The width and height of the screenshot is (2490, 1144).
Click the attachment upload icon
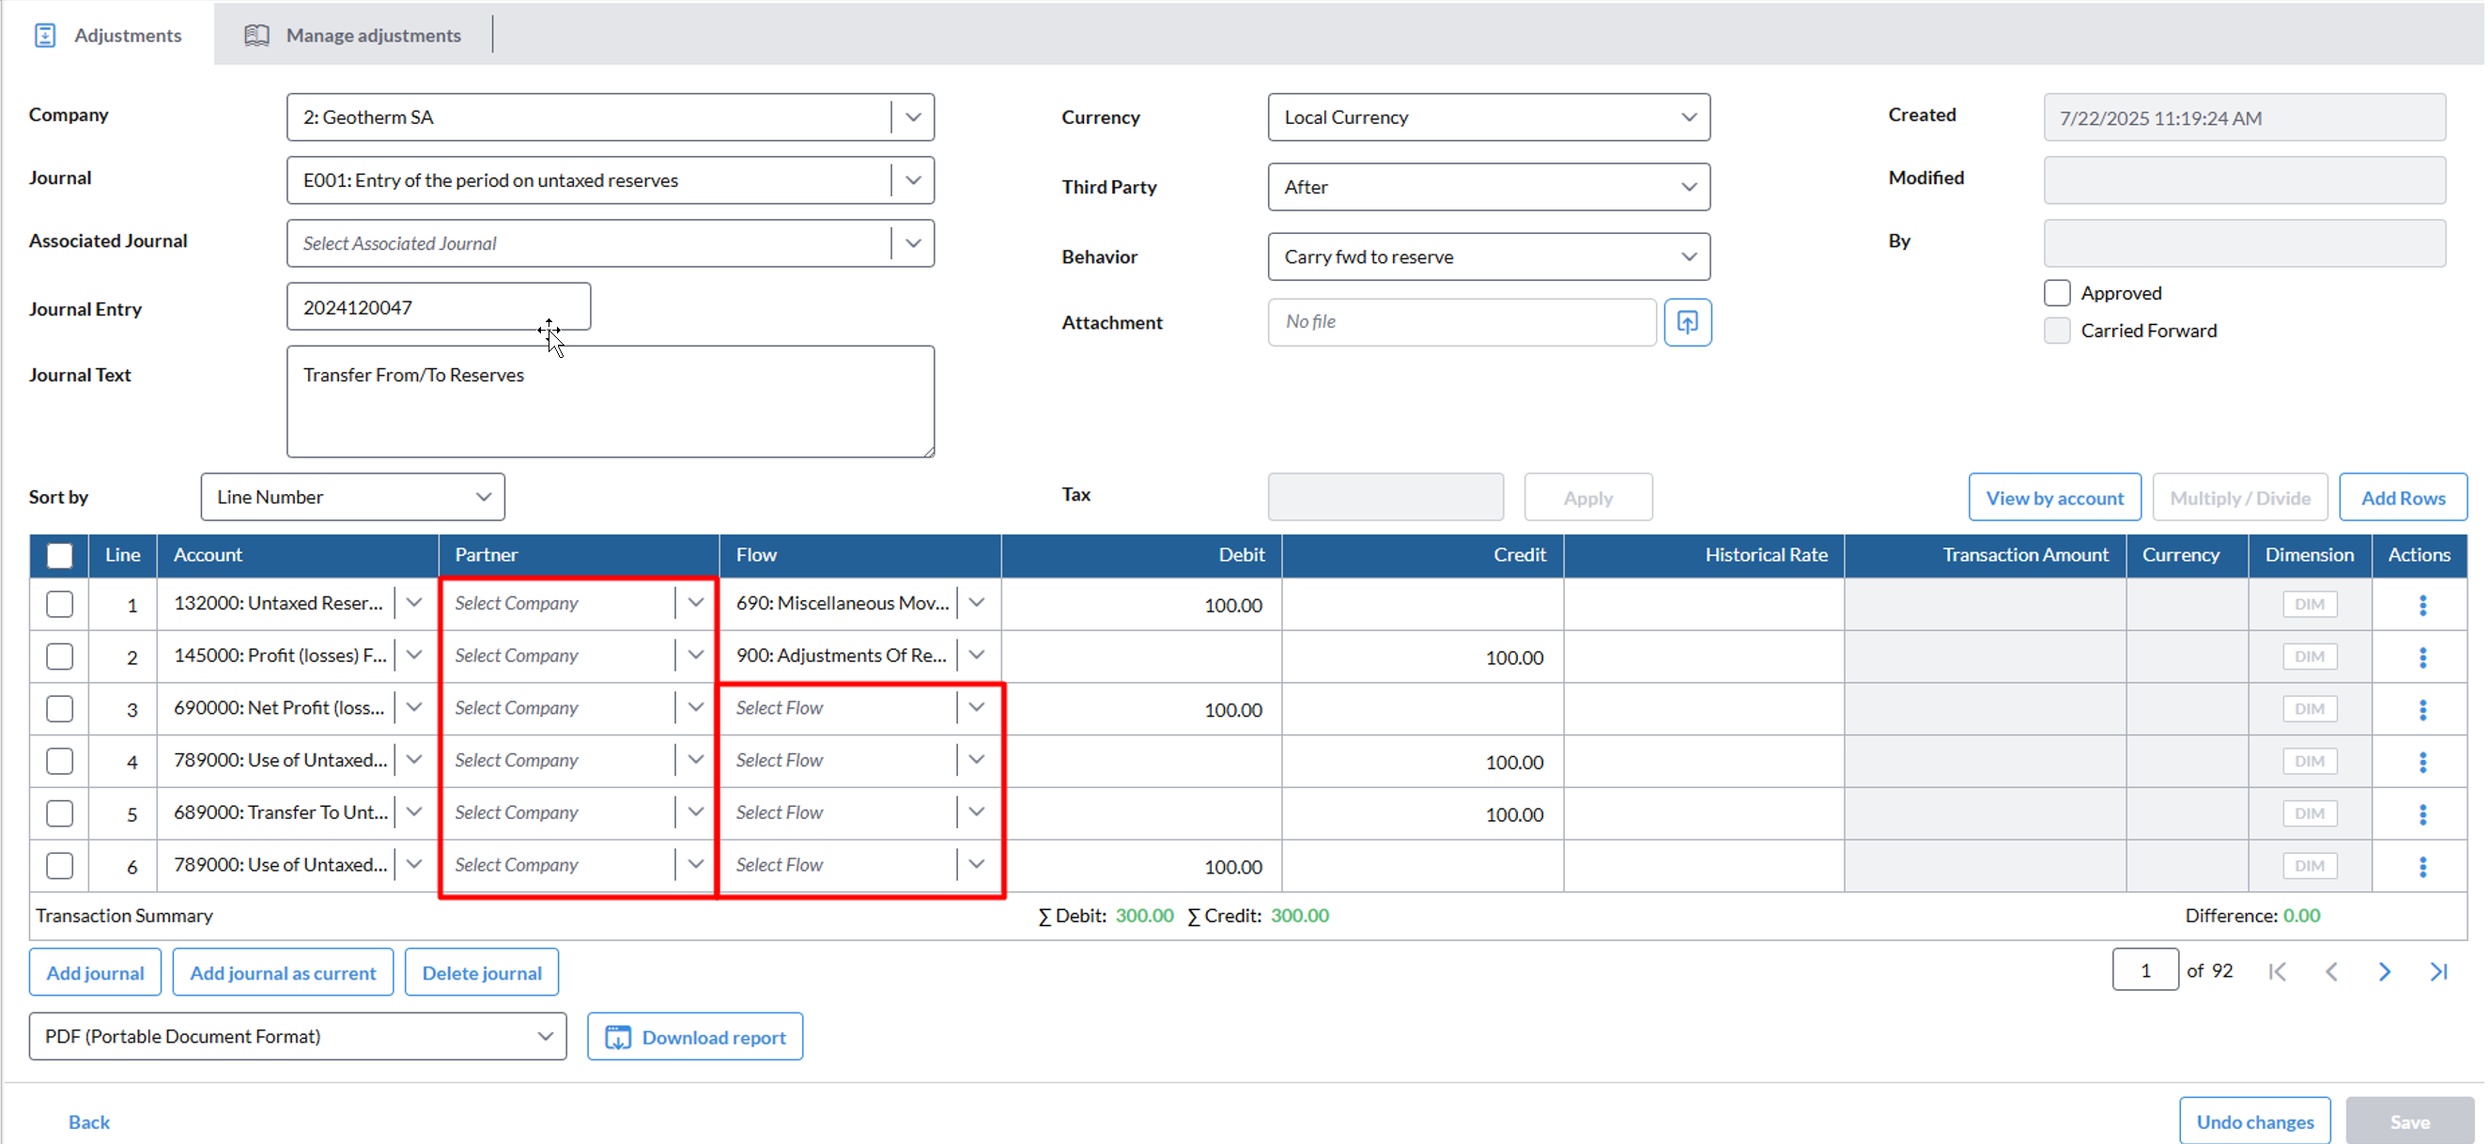click(x=1687, y=322)
